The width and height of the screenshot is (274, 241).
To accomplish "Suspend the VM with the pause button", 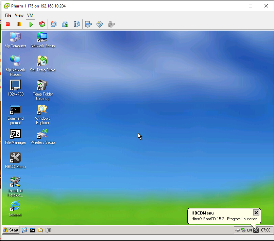I will (19, 24).
